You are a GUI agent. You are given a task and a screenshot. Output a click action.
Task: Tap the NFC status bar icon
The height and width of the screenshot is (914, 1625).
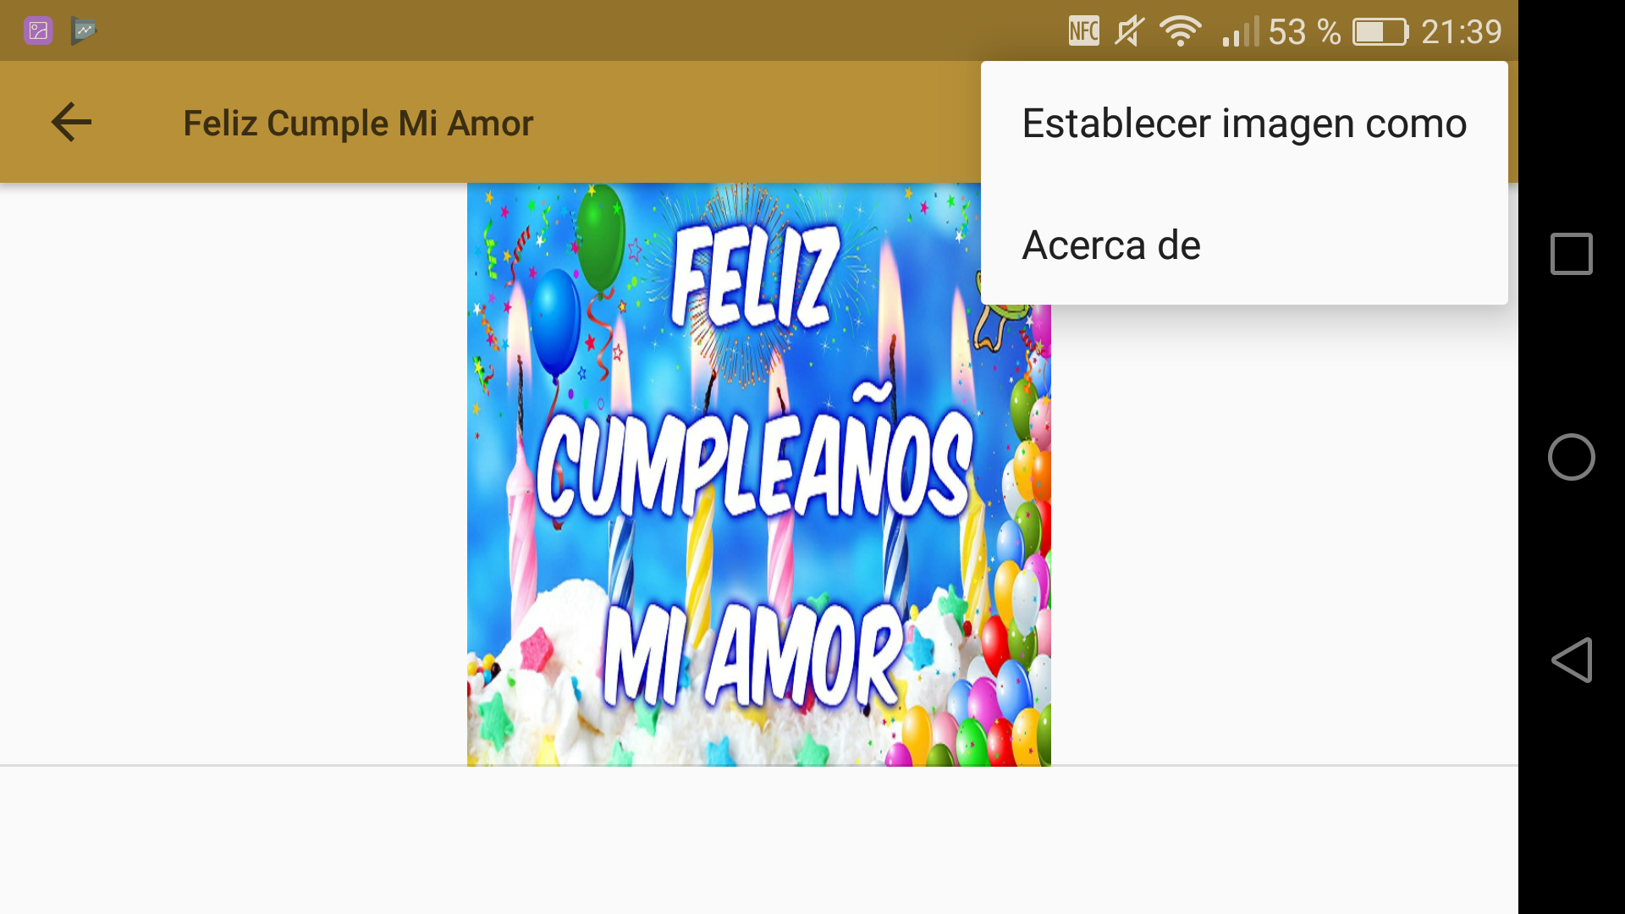(1083, 31)
